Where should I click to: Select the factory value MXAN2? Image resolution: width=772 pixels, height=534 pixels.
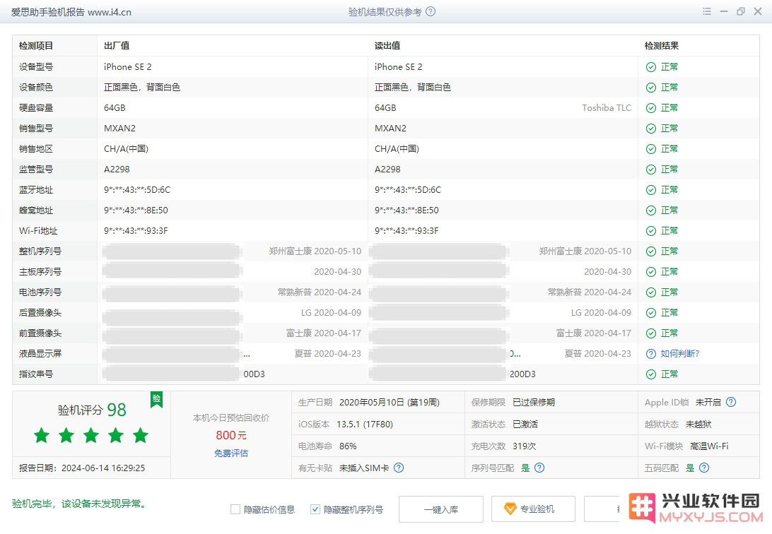click(x=119, y=129)
